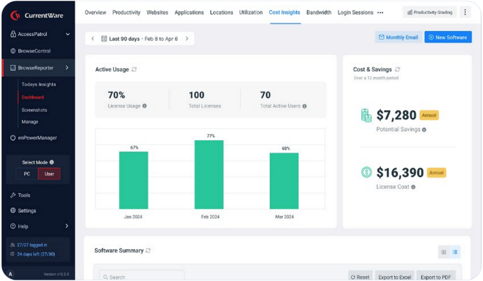483x281 pixels.
Task: Click the potential savings coins icon
Action: 366,116
